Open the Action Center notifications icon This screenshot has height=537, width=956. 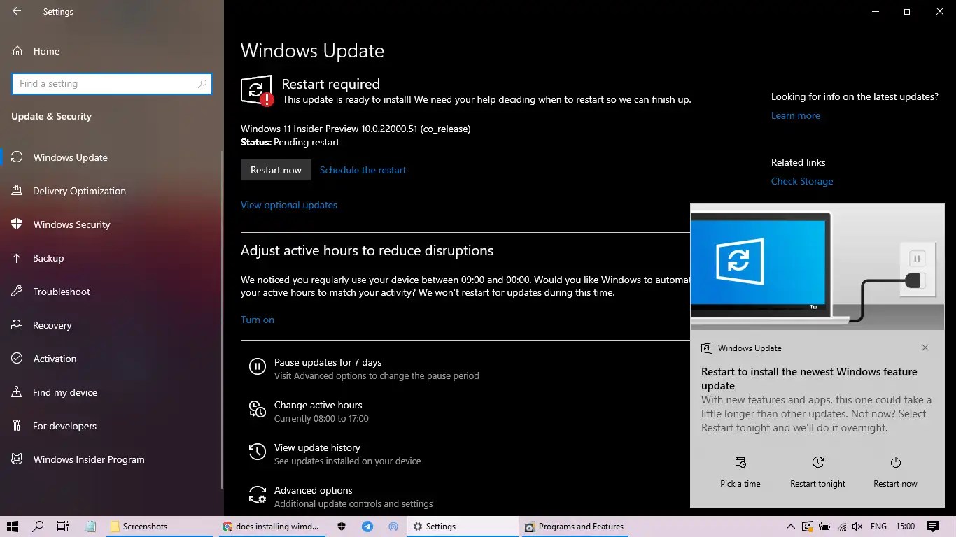tap(933, 527)
